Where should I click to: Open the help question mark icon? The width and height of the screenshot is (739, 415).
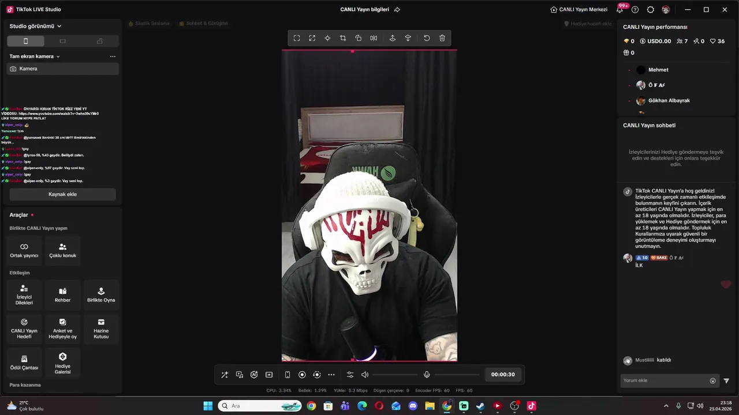[635, 10]
